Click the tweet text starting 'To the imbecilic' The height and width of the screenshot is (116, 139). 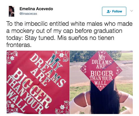[x=69, y=34]
